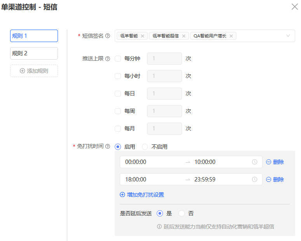Click the 每日 count input field
This screenshot has width=301, height=241.
(164, 93)
